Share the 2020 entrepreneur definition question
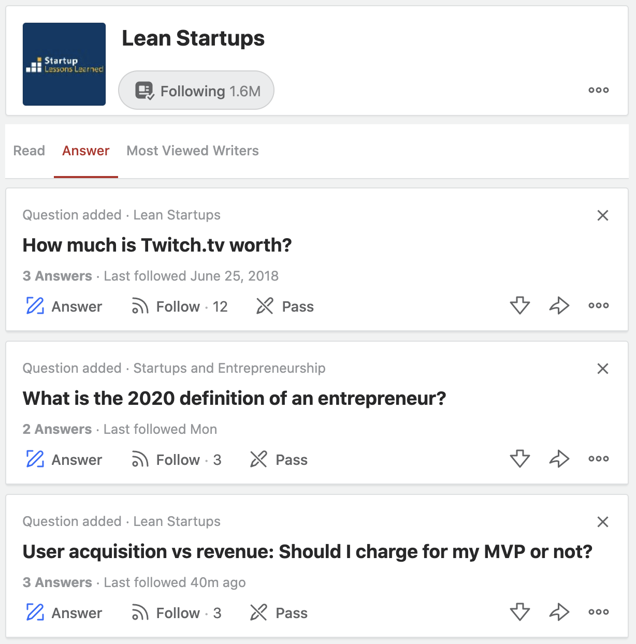This screenshot has height=644, width=636. [x=559, y=459]
